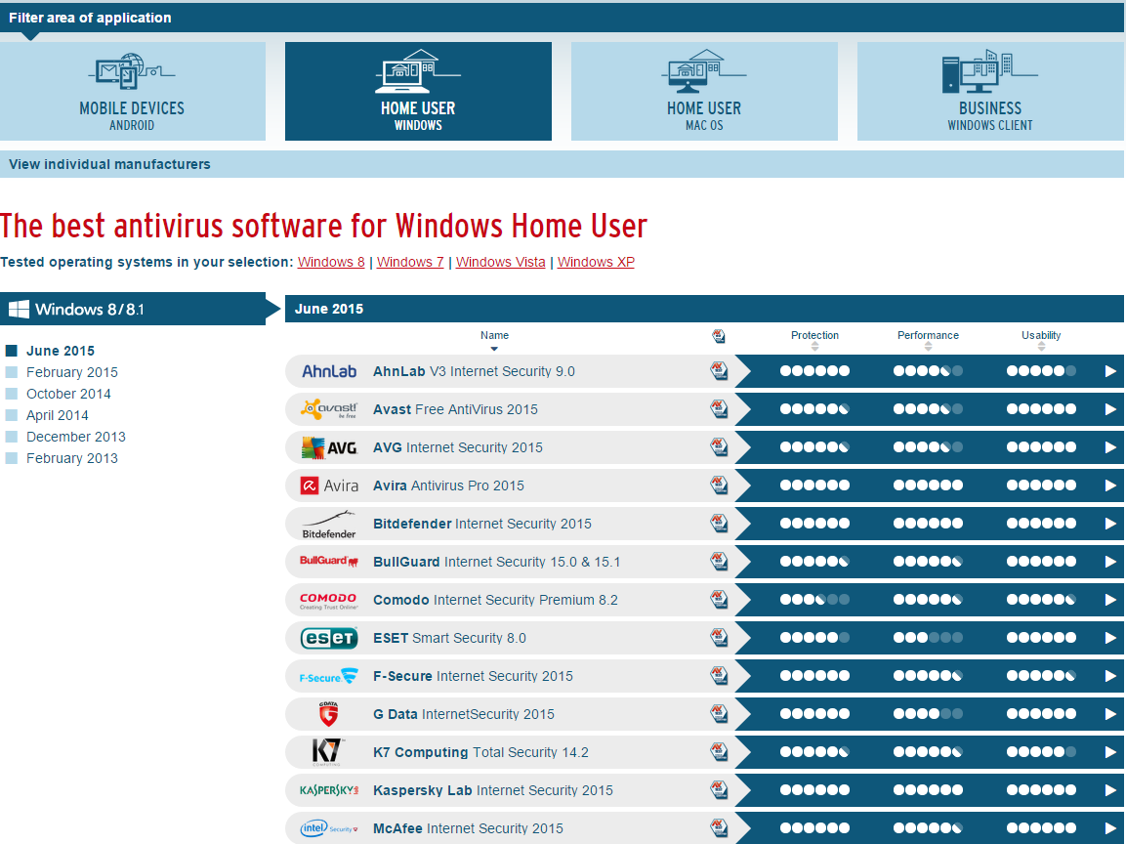The image size is (1126, 844).
Task: Select February 2015 test period
Action: 72,373
